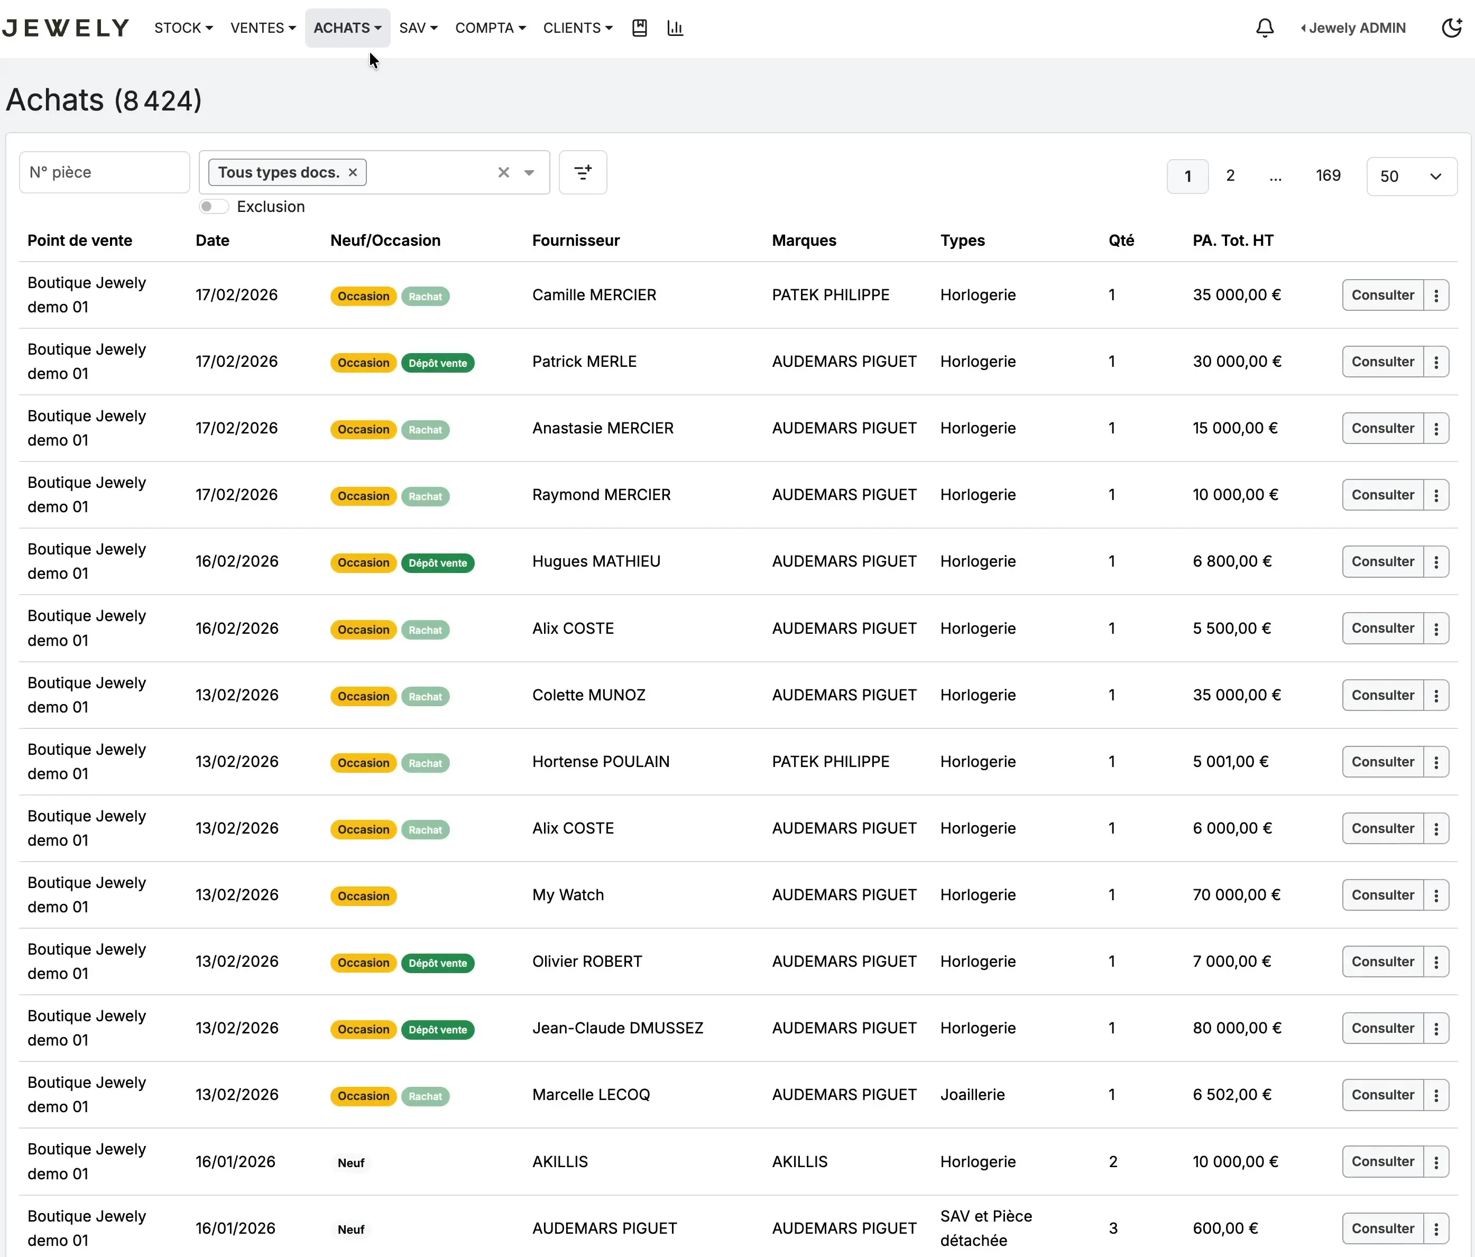Click Consulter for Patrick MERLE purchase
This screenshot has height=1257, width=1475.
pyautogui.click(x=1382, y=362)
